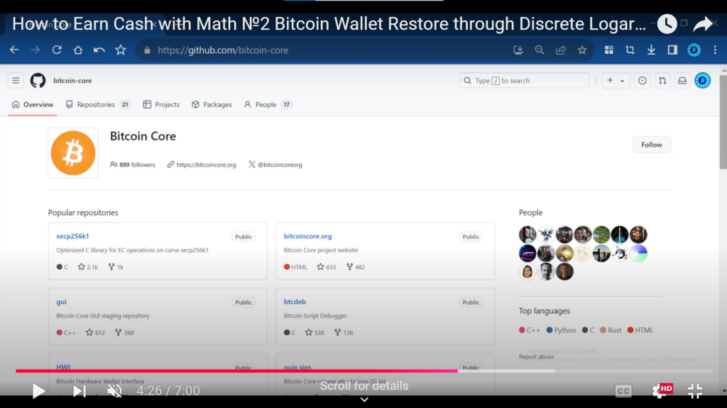Open the browser home page
The width and height of the screenshot is (727, 408).
point(78,50)
